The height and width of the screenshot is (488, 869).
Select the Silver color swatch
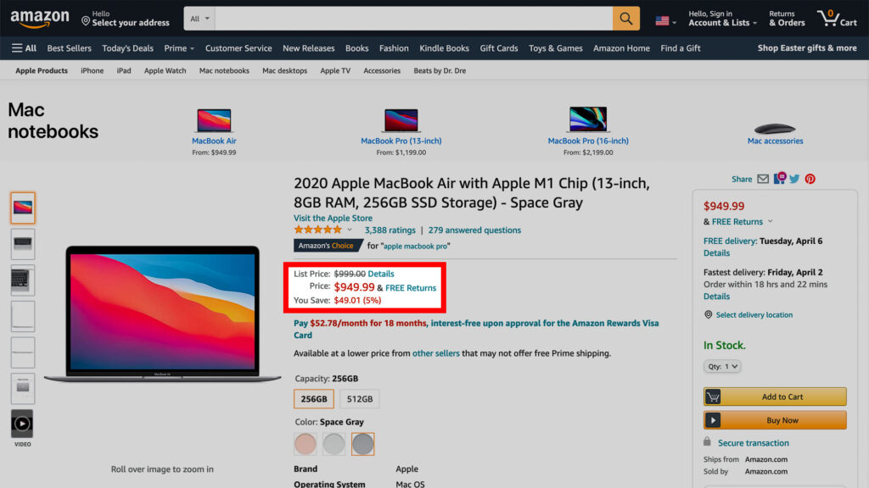click(x=334, y=443)
